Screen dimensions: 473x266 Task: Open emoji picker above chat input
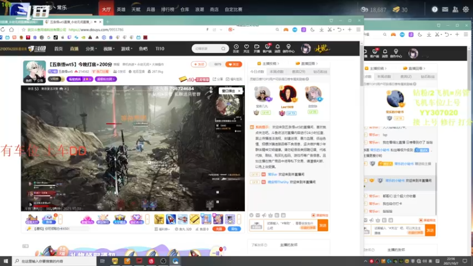click(x=251, y=215)
